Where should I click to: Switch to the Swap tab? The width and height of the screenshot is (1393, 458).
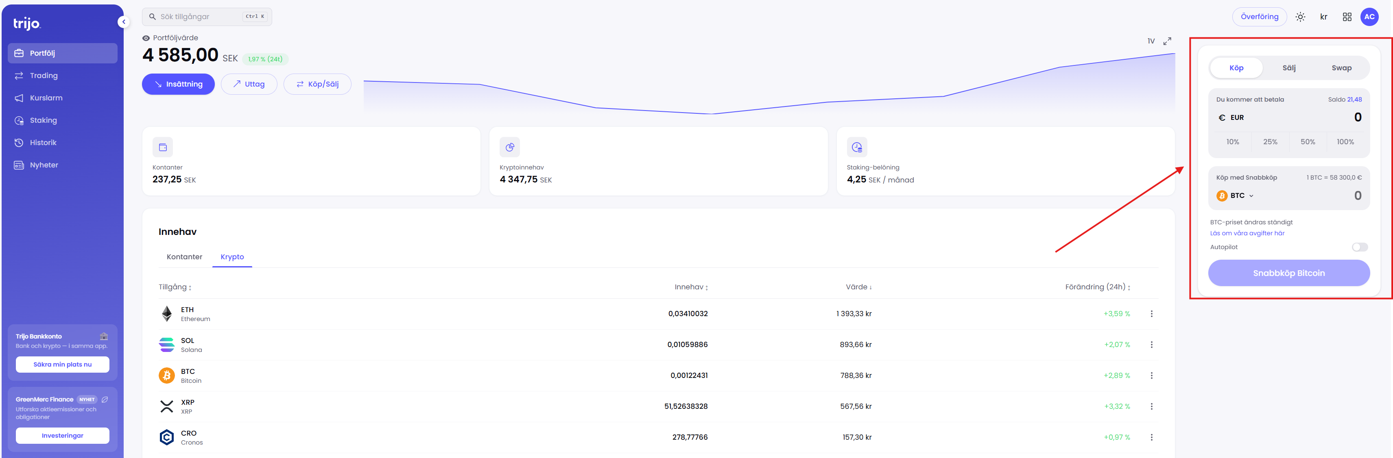click(x=1341, y=68)
